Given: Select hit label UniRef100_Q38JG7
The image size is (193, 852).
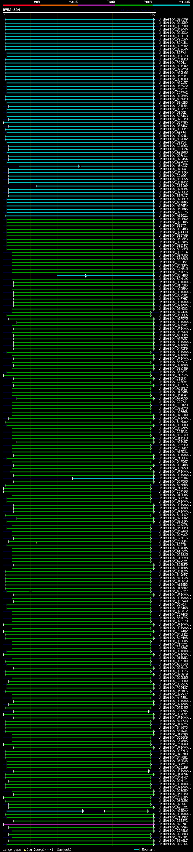Looking at the screenshot, I should point(173,126).
